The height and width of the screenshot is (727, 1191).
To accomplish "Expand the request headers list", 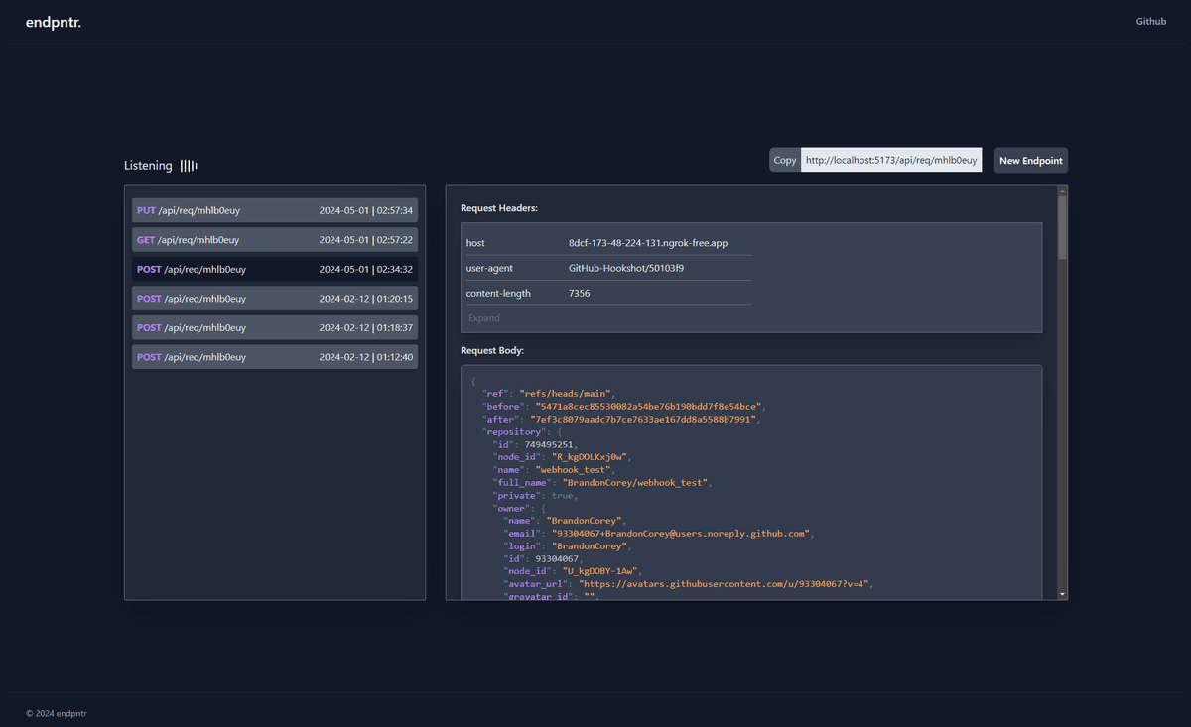I will [x=484, y=318].
